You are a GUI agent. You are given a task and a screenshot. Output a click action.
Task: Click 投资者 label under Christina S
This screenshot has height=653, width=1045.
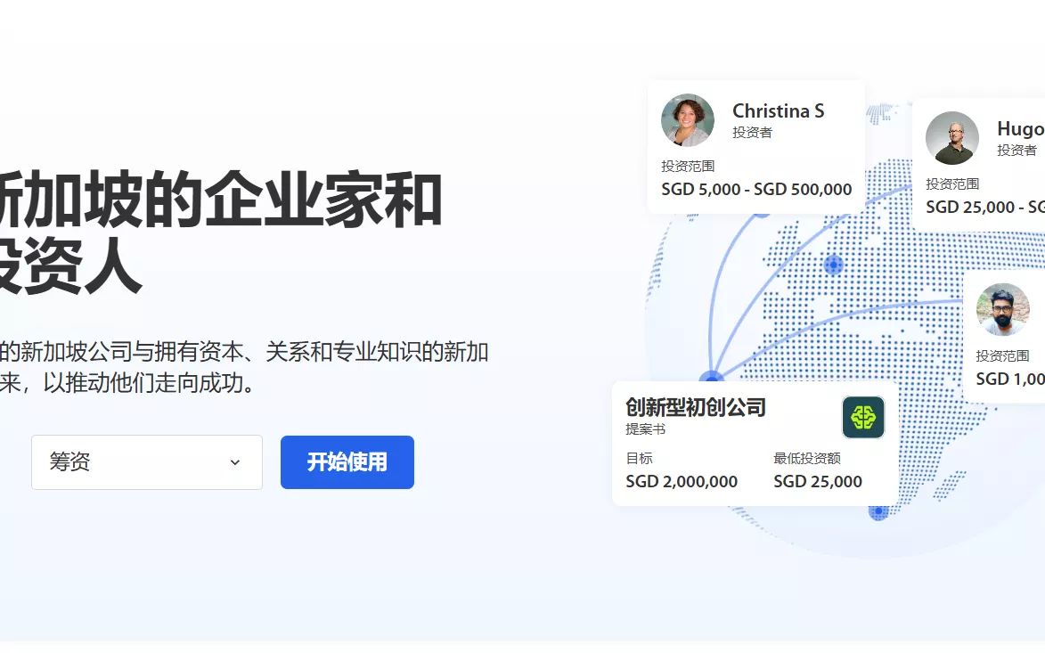(753, 133)
